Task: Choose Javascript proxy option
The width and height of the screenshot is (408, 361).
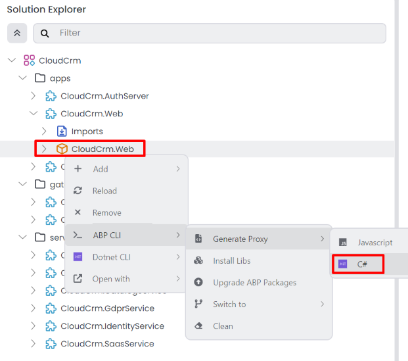Action: point(374,243)
